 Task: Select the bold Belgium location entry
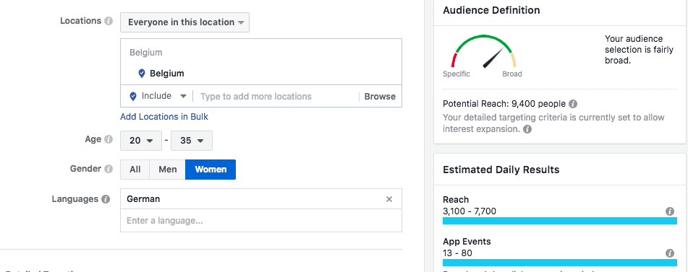167,74
